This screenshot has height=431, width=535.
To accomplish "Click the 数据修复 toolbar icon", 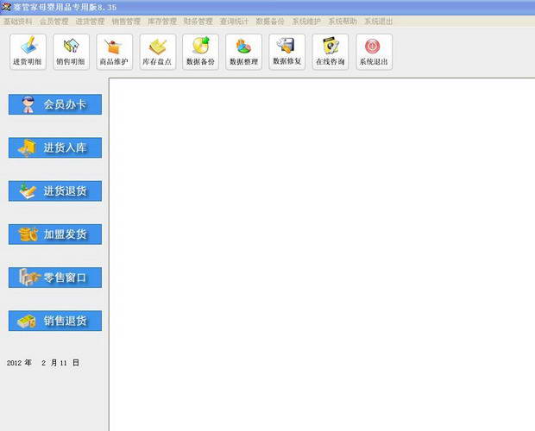I will point(287,52).
